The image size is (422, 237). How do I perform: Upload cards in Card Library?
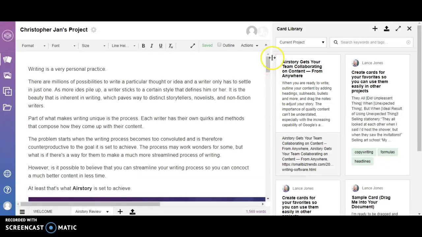(x=387, y=29)
